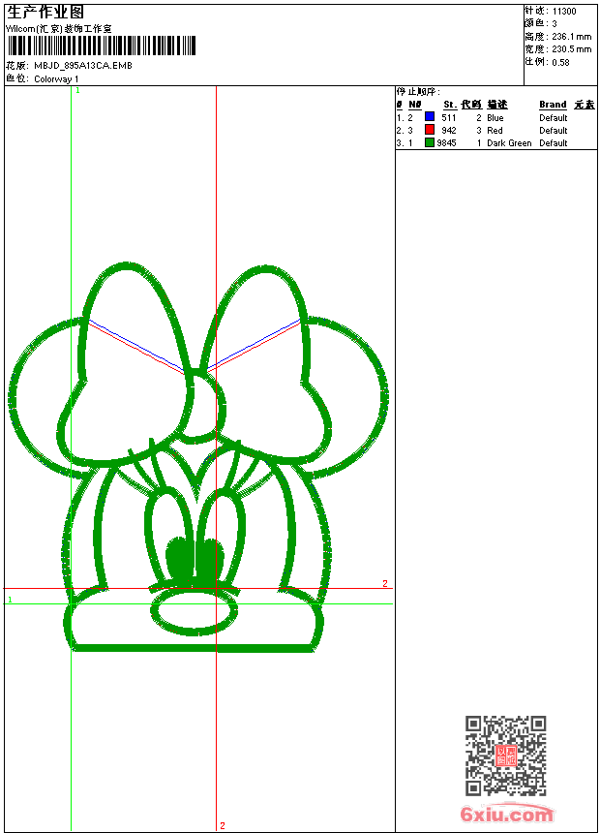Click the 停止顺序 heading
Screen dimensions: 600x833
(x=418, y=92)
